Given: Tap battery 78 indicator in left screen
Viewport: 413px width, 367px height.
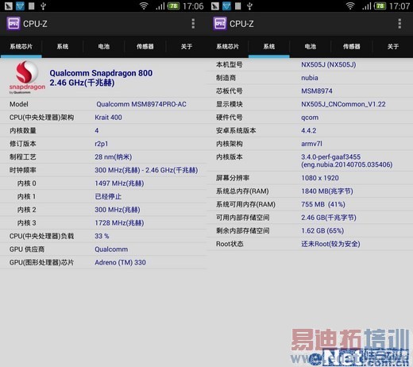Looking at the screenshot, I should (173, 6).
